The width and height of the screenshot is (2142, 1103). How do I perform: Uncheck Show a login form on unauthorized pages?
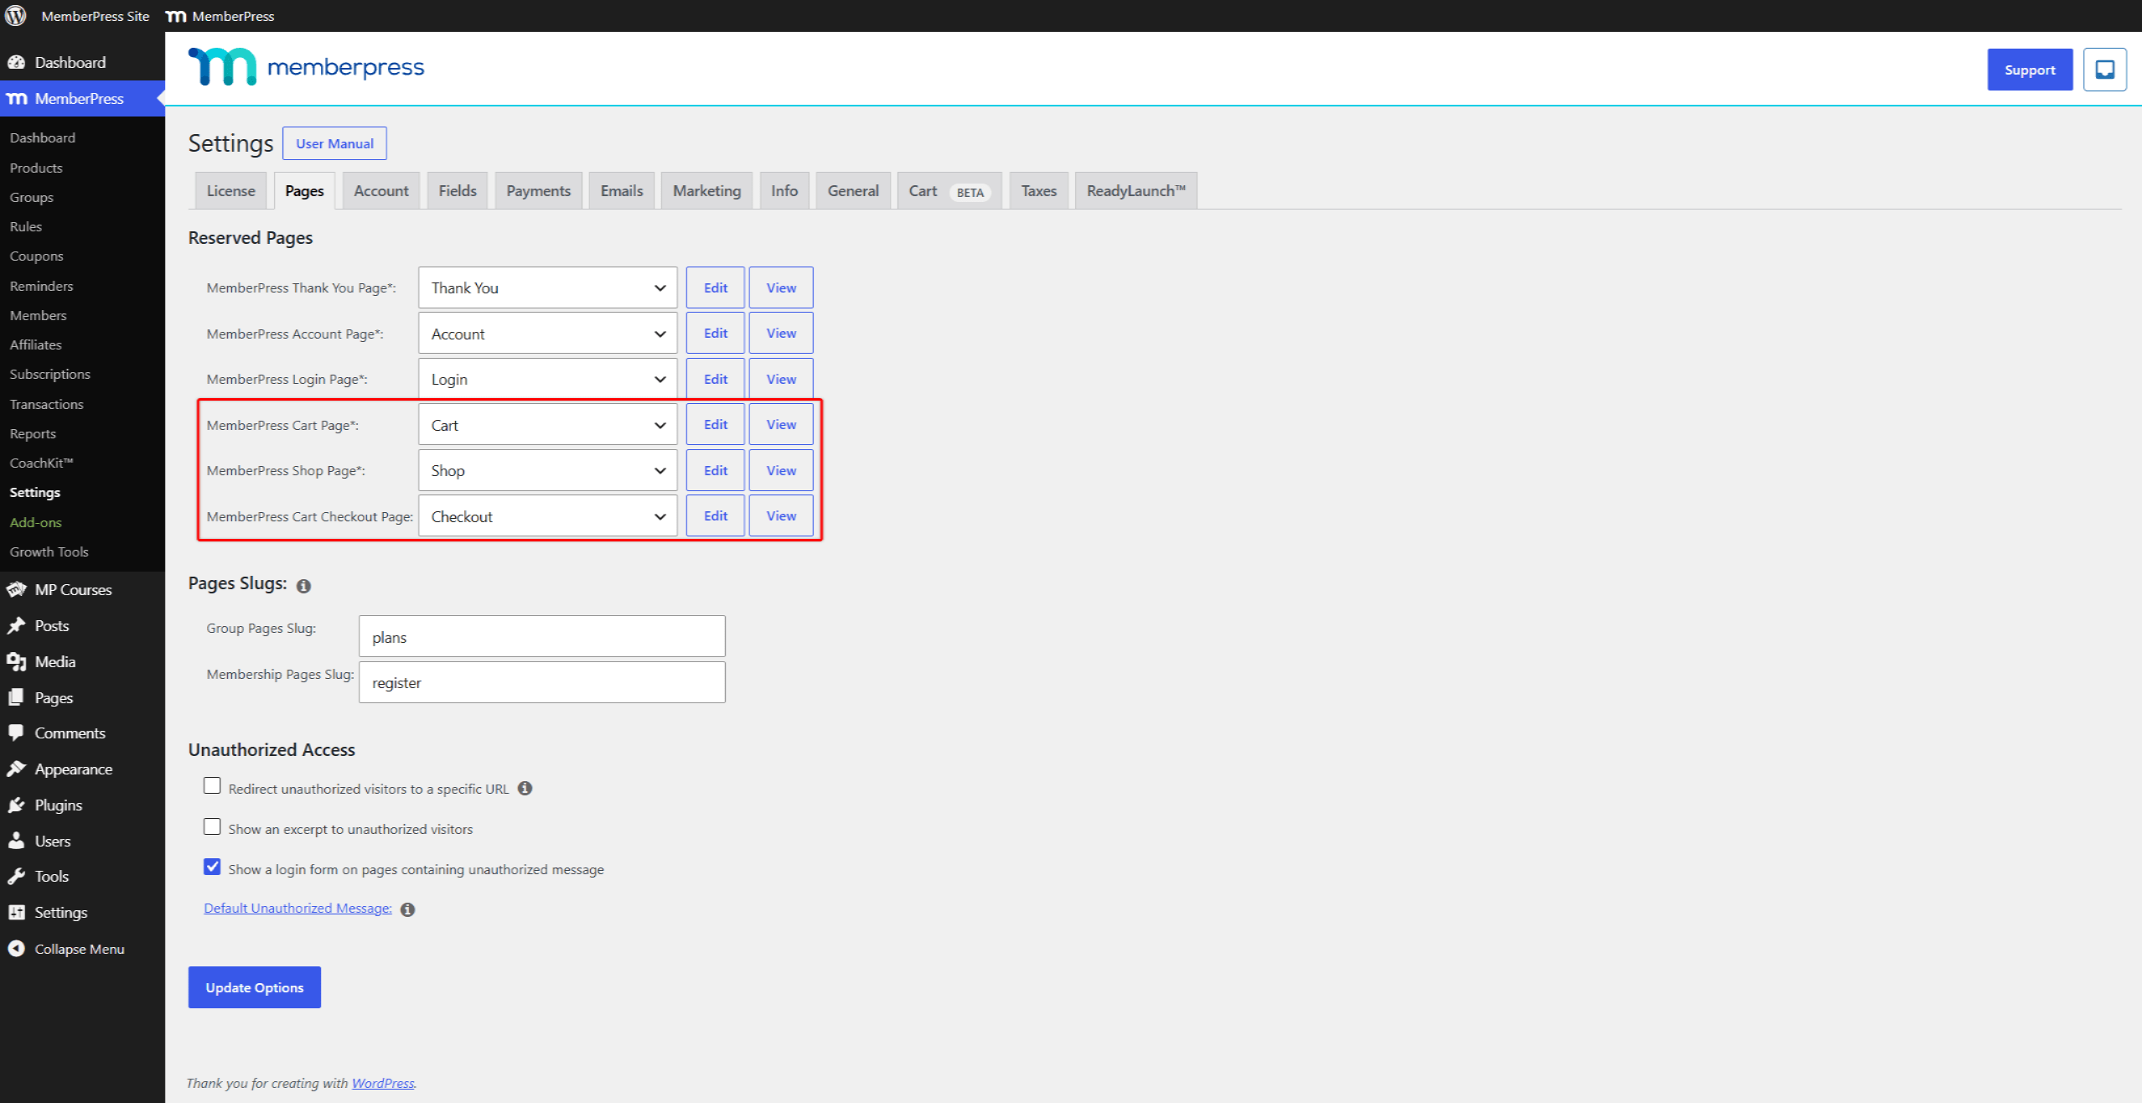[x=212, y=867]
